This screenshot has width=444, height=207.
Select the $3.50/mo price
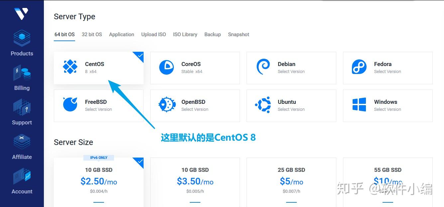(195, 181)
